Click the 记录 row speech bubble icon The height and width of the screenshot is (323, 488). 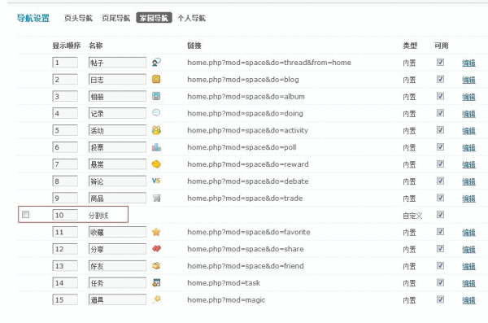pyautogui.click(x=156, y=113)
